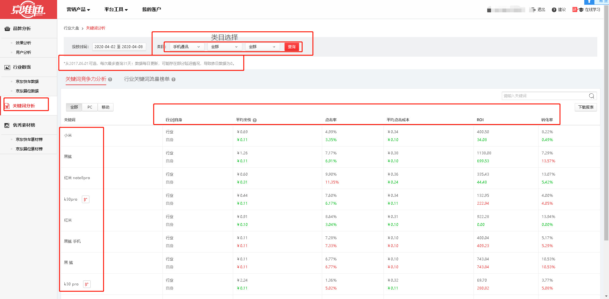Click the page vertical scrollbar
The height and width of the screenshot is (299, 609).
(606, 123)
